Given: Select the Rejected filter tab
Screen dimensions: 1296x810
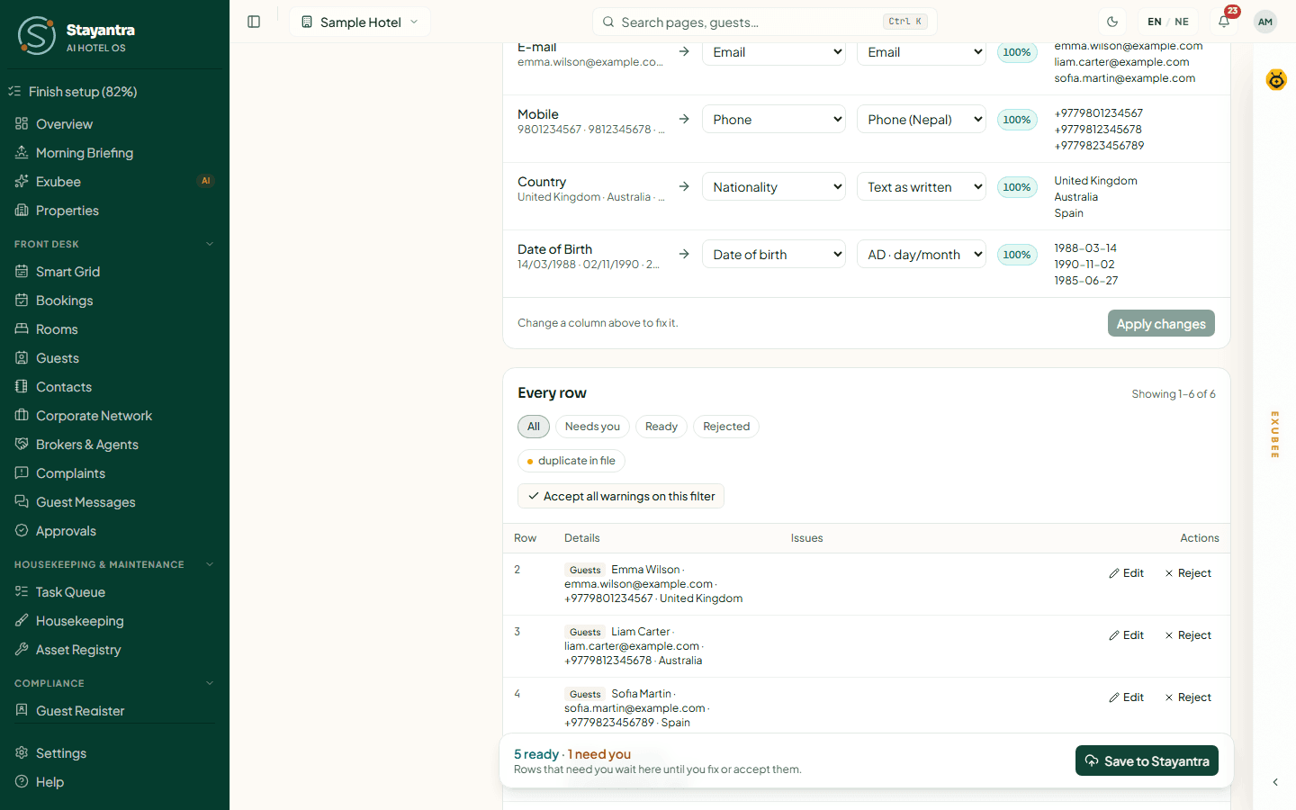Looking at the screenshot, I should [726, 427].
